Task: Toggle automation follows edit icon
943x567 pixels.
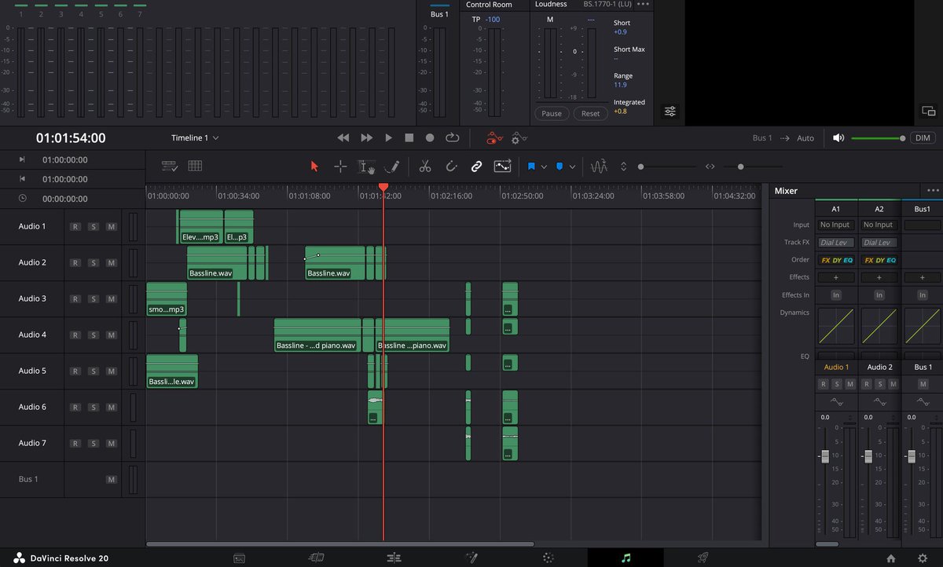Action: pyautogui.click(x=502, y=166)
